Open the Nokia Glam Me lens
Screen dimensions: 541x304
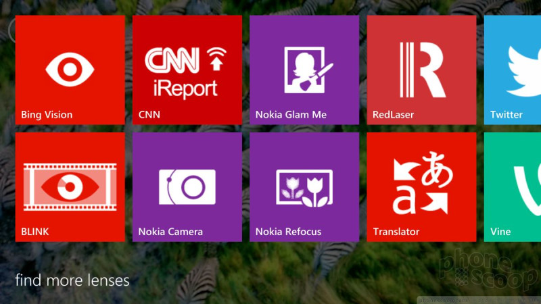(x=304, y=70)
